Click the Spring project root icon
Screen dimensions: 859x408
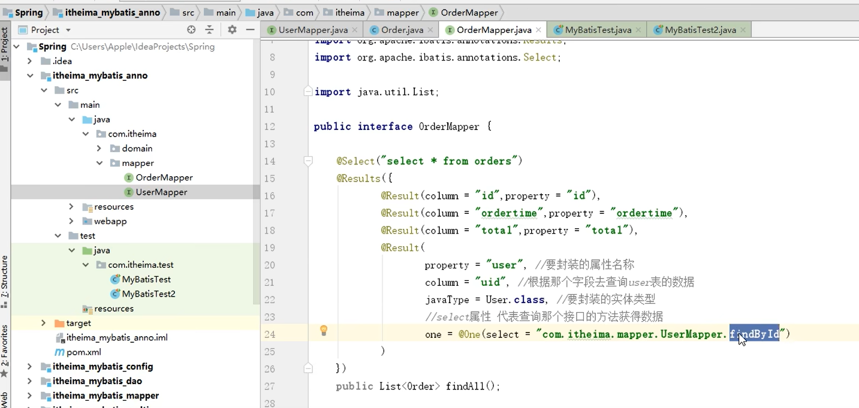32,46
